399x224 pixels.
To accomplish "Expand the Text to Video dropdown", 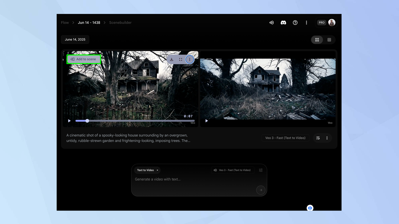I will pos(147,170).
